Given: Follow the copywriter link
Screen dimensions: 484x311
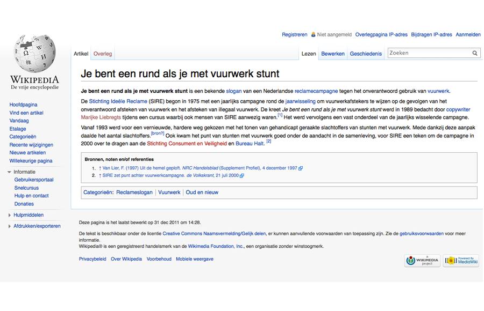Looking at the screenshot, I should pos(458,109).
